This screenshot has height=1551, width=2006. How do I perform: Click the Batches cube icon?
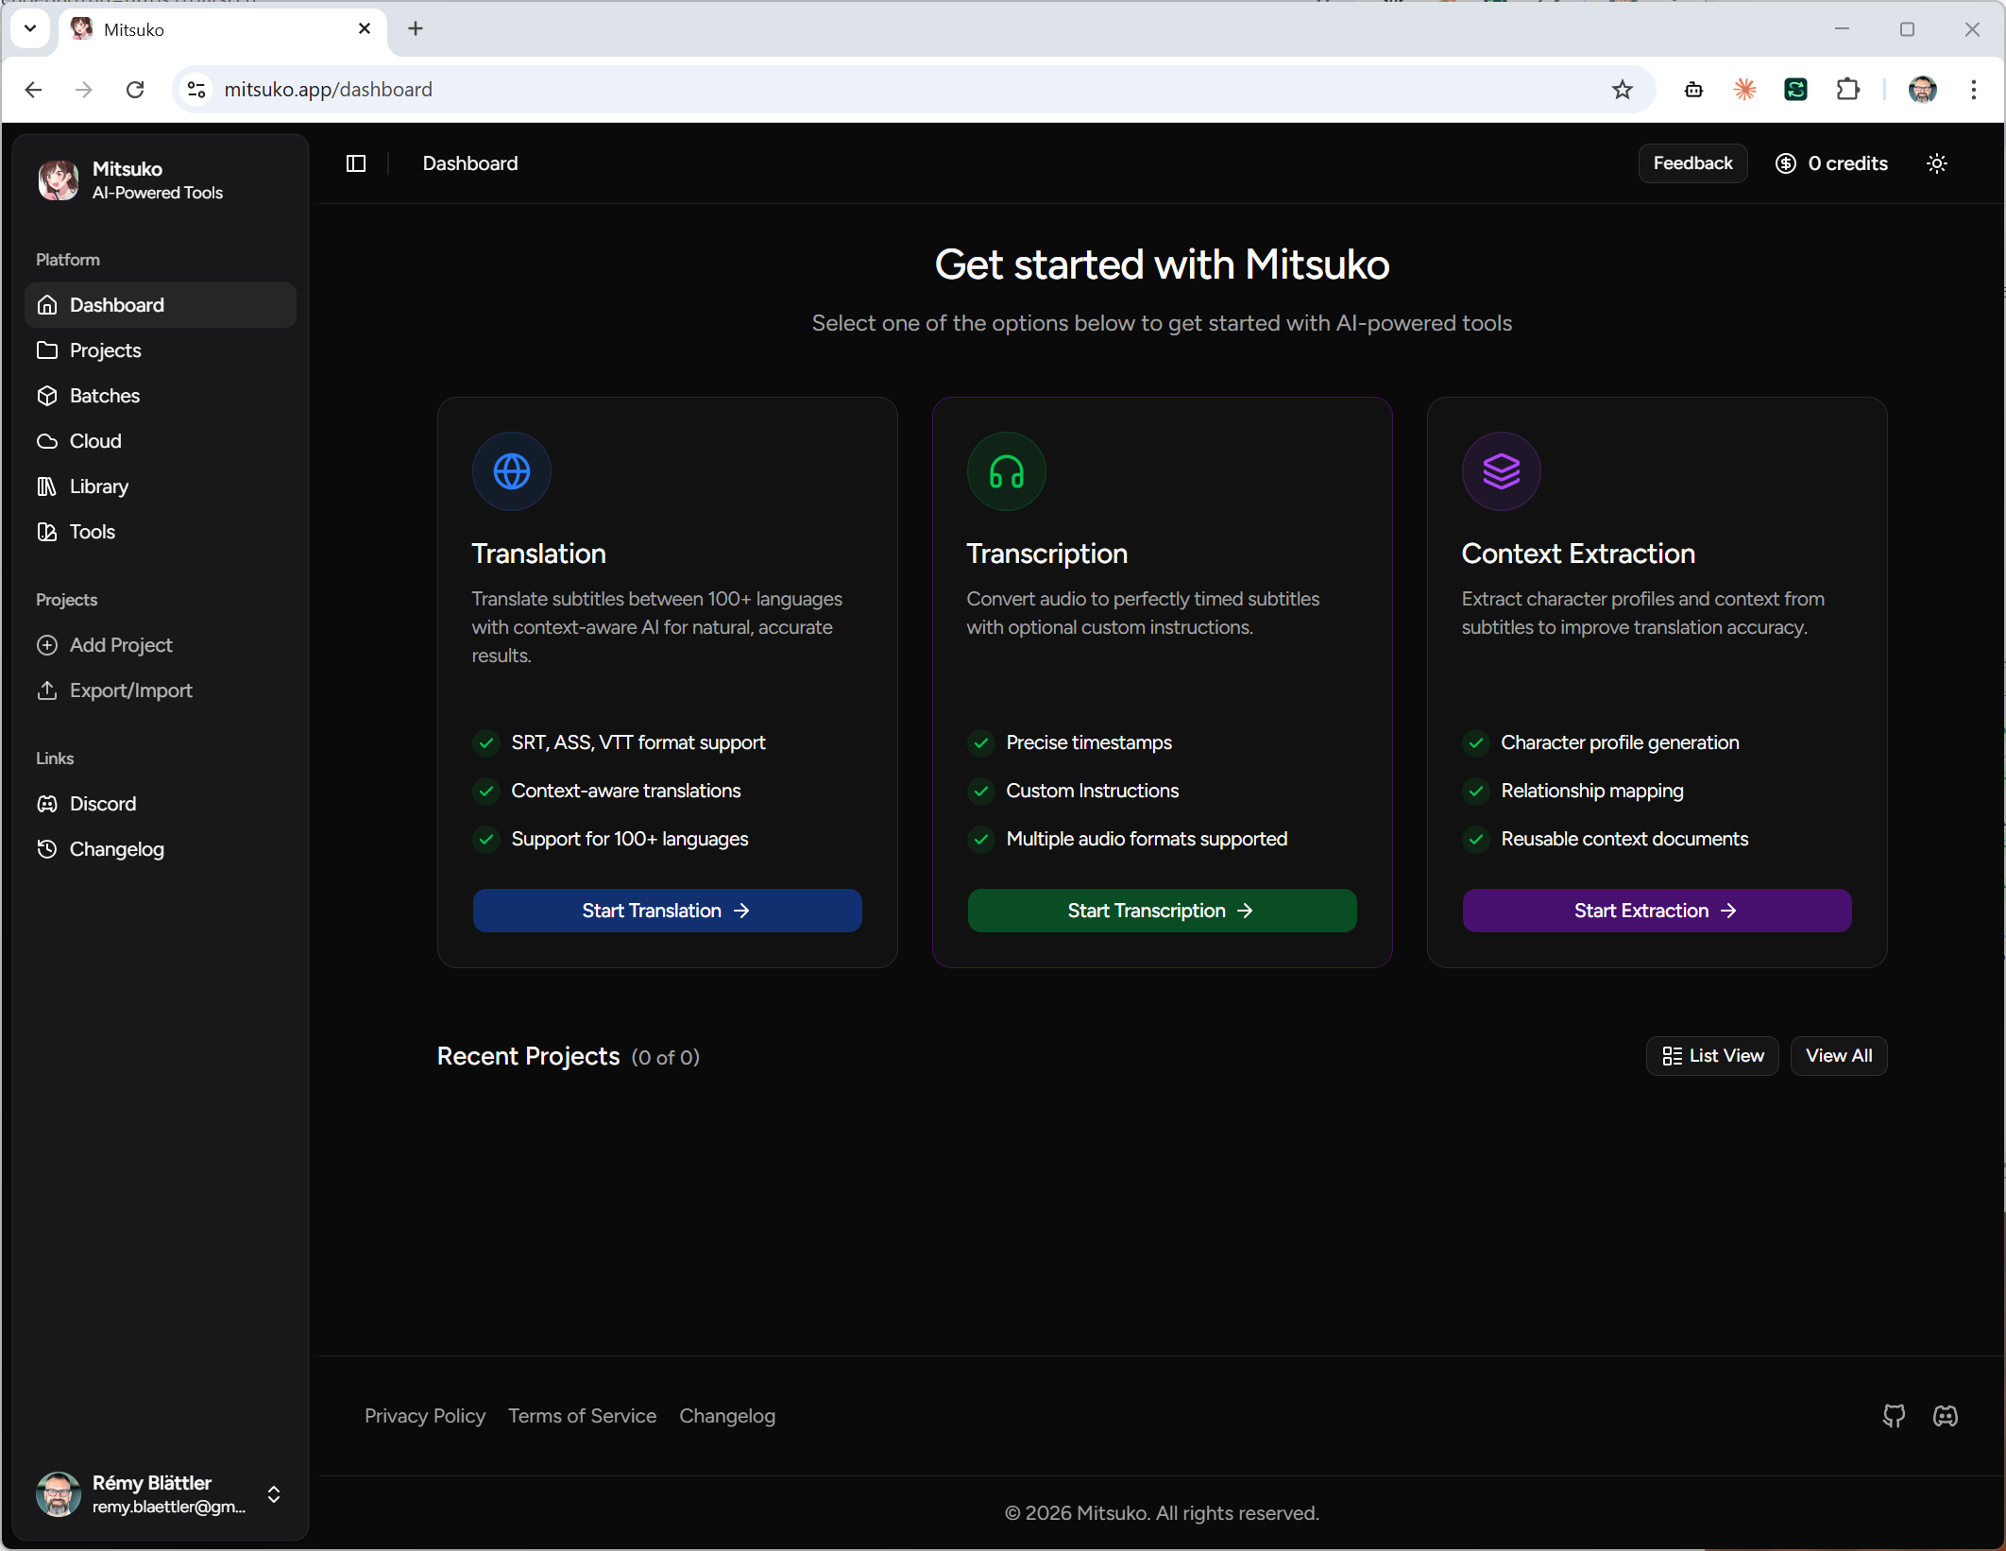pyautogui.click(x=47, y=396)
